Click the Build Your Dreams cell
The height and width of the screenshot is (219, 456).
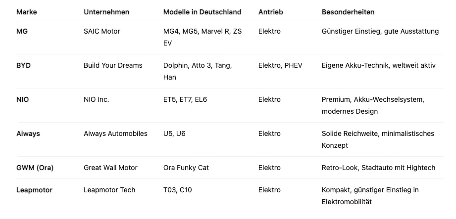[113, 65]
